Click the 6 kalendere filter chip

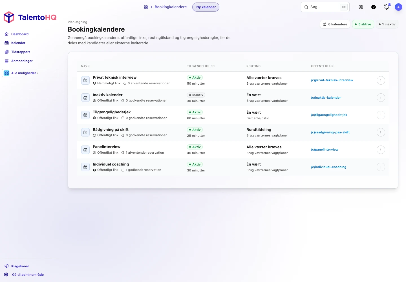point(335,24)
